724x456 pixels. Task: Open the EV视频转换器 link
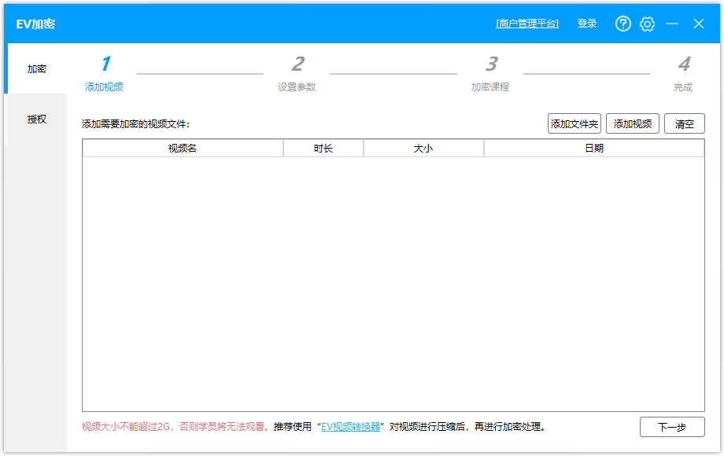pos(353,427)
